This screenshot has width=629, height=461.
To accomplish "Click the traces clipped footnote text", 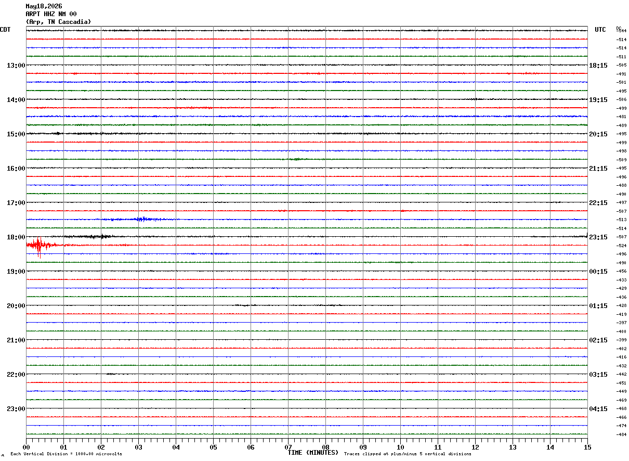I will coord(408,454).
